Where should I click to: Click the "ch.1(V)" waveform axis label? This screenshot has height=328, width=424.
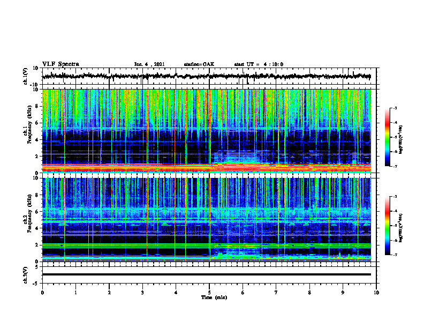[x=26, y=76]
